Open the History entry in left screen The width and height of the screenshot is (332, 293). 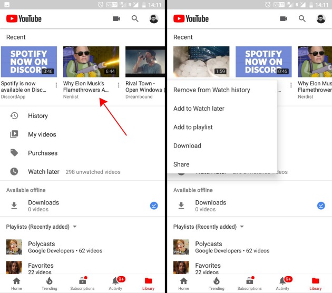[82, 116]
